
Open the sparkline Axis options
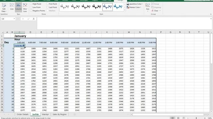pyautogui.click(x=148, y=7)
